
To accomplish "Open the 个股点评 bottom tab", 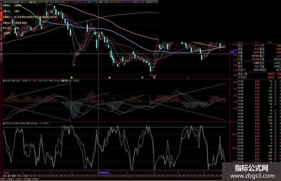I will point(19,179).
